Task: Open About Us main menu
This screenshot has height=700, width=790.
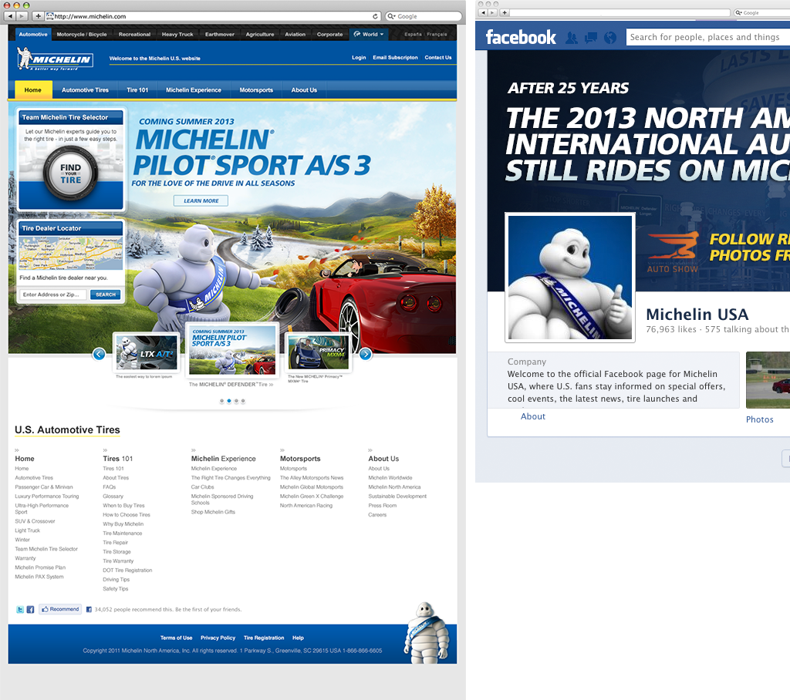Action: 304,89
